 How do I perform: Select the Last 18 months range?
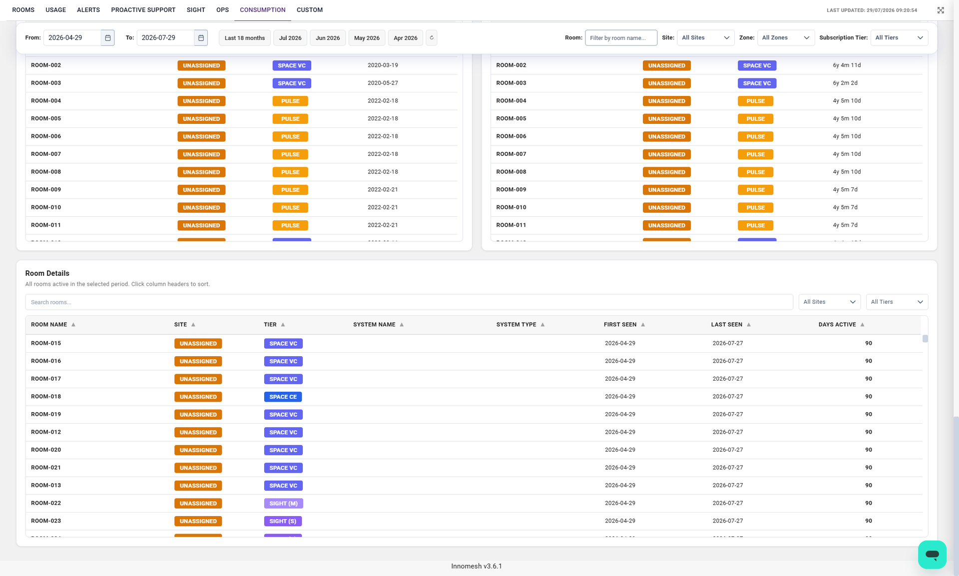(245, 38)
